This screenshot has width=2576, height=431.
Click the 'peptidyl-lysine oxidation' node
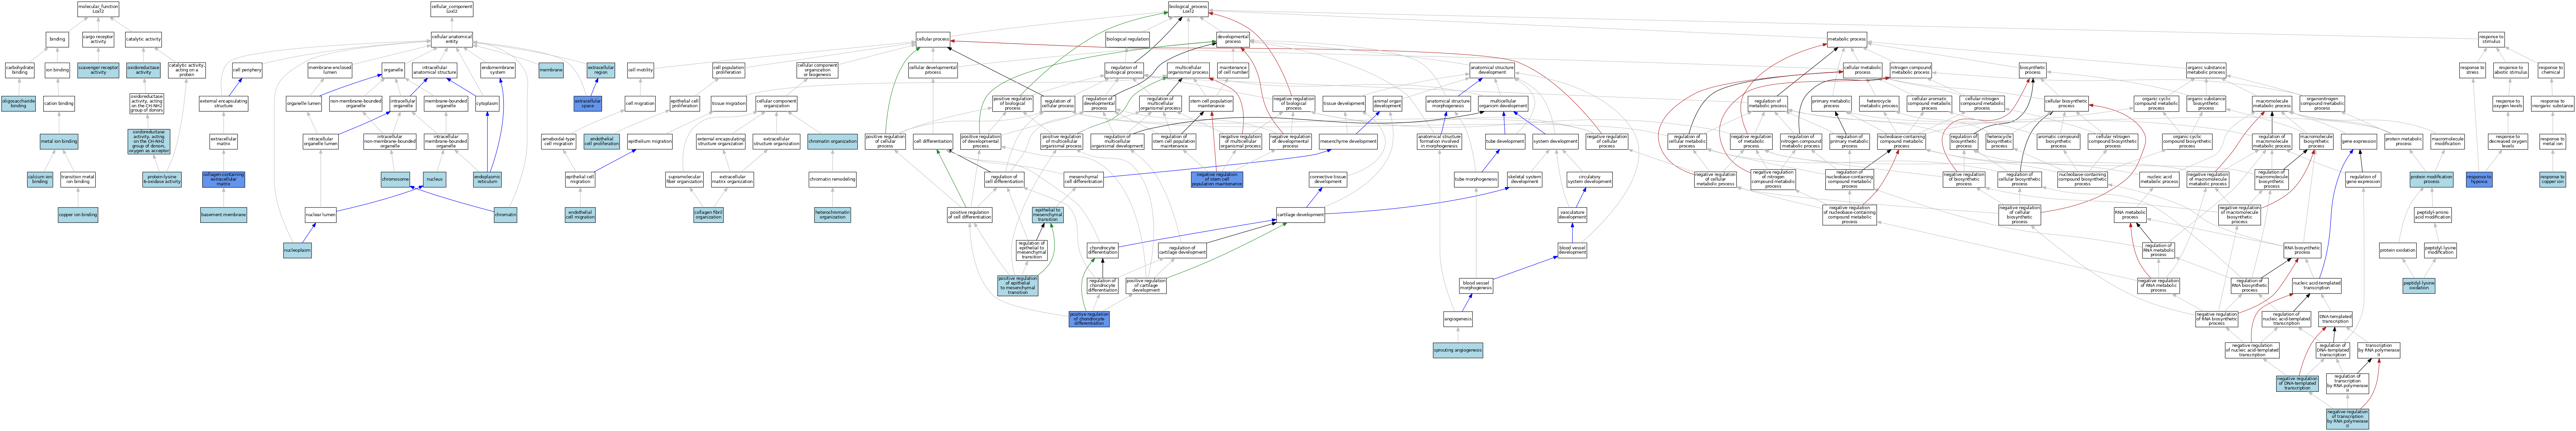pyautogui.click(x=2439, y=286)
